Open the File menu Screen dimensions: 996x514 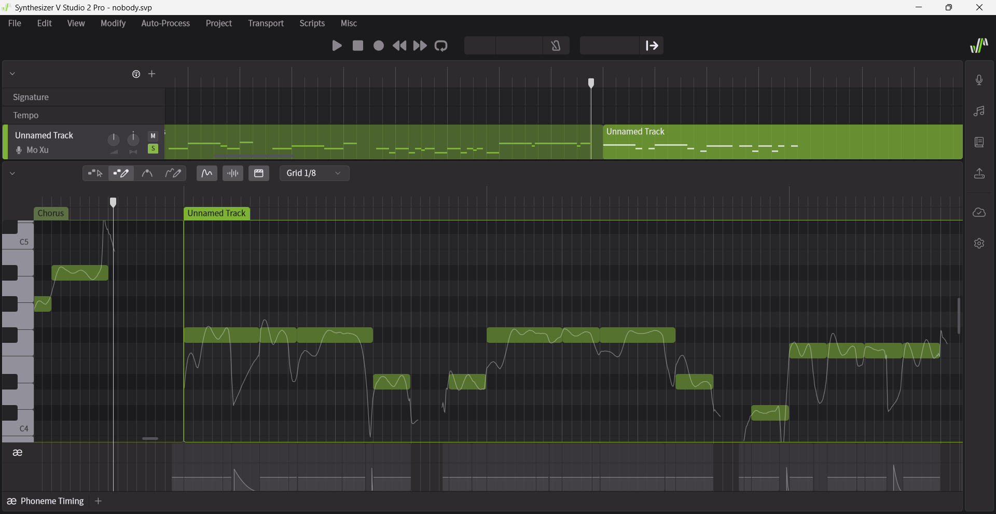(x=15, y=23)
